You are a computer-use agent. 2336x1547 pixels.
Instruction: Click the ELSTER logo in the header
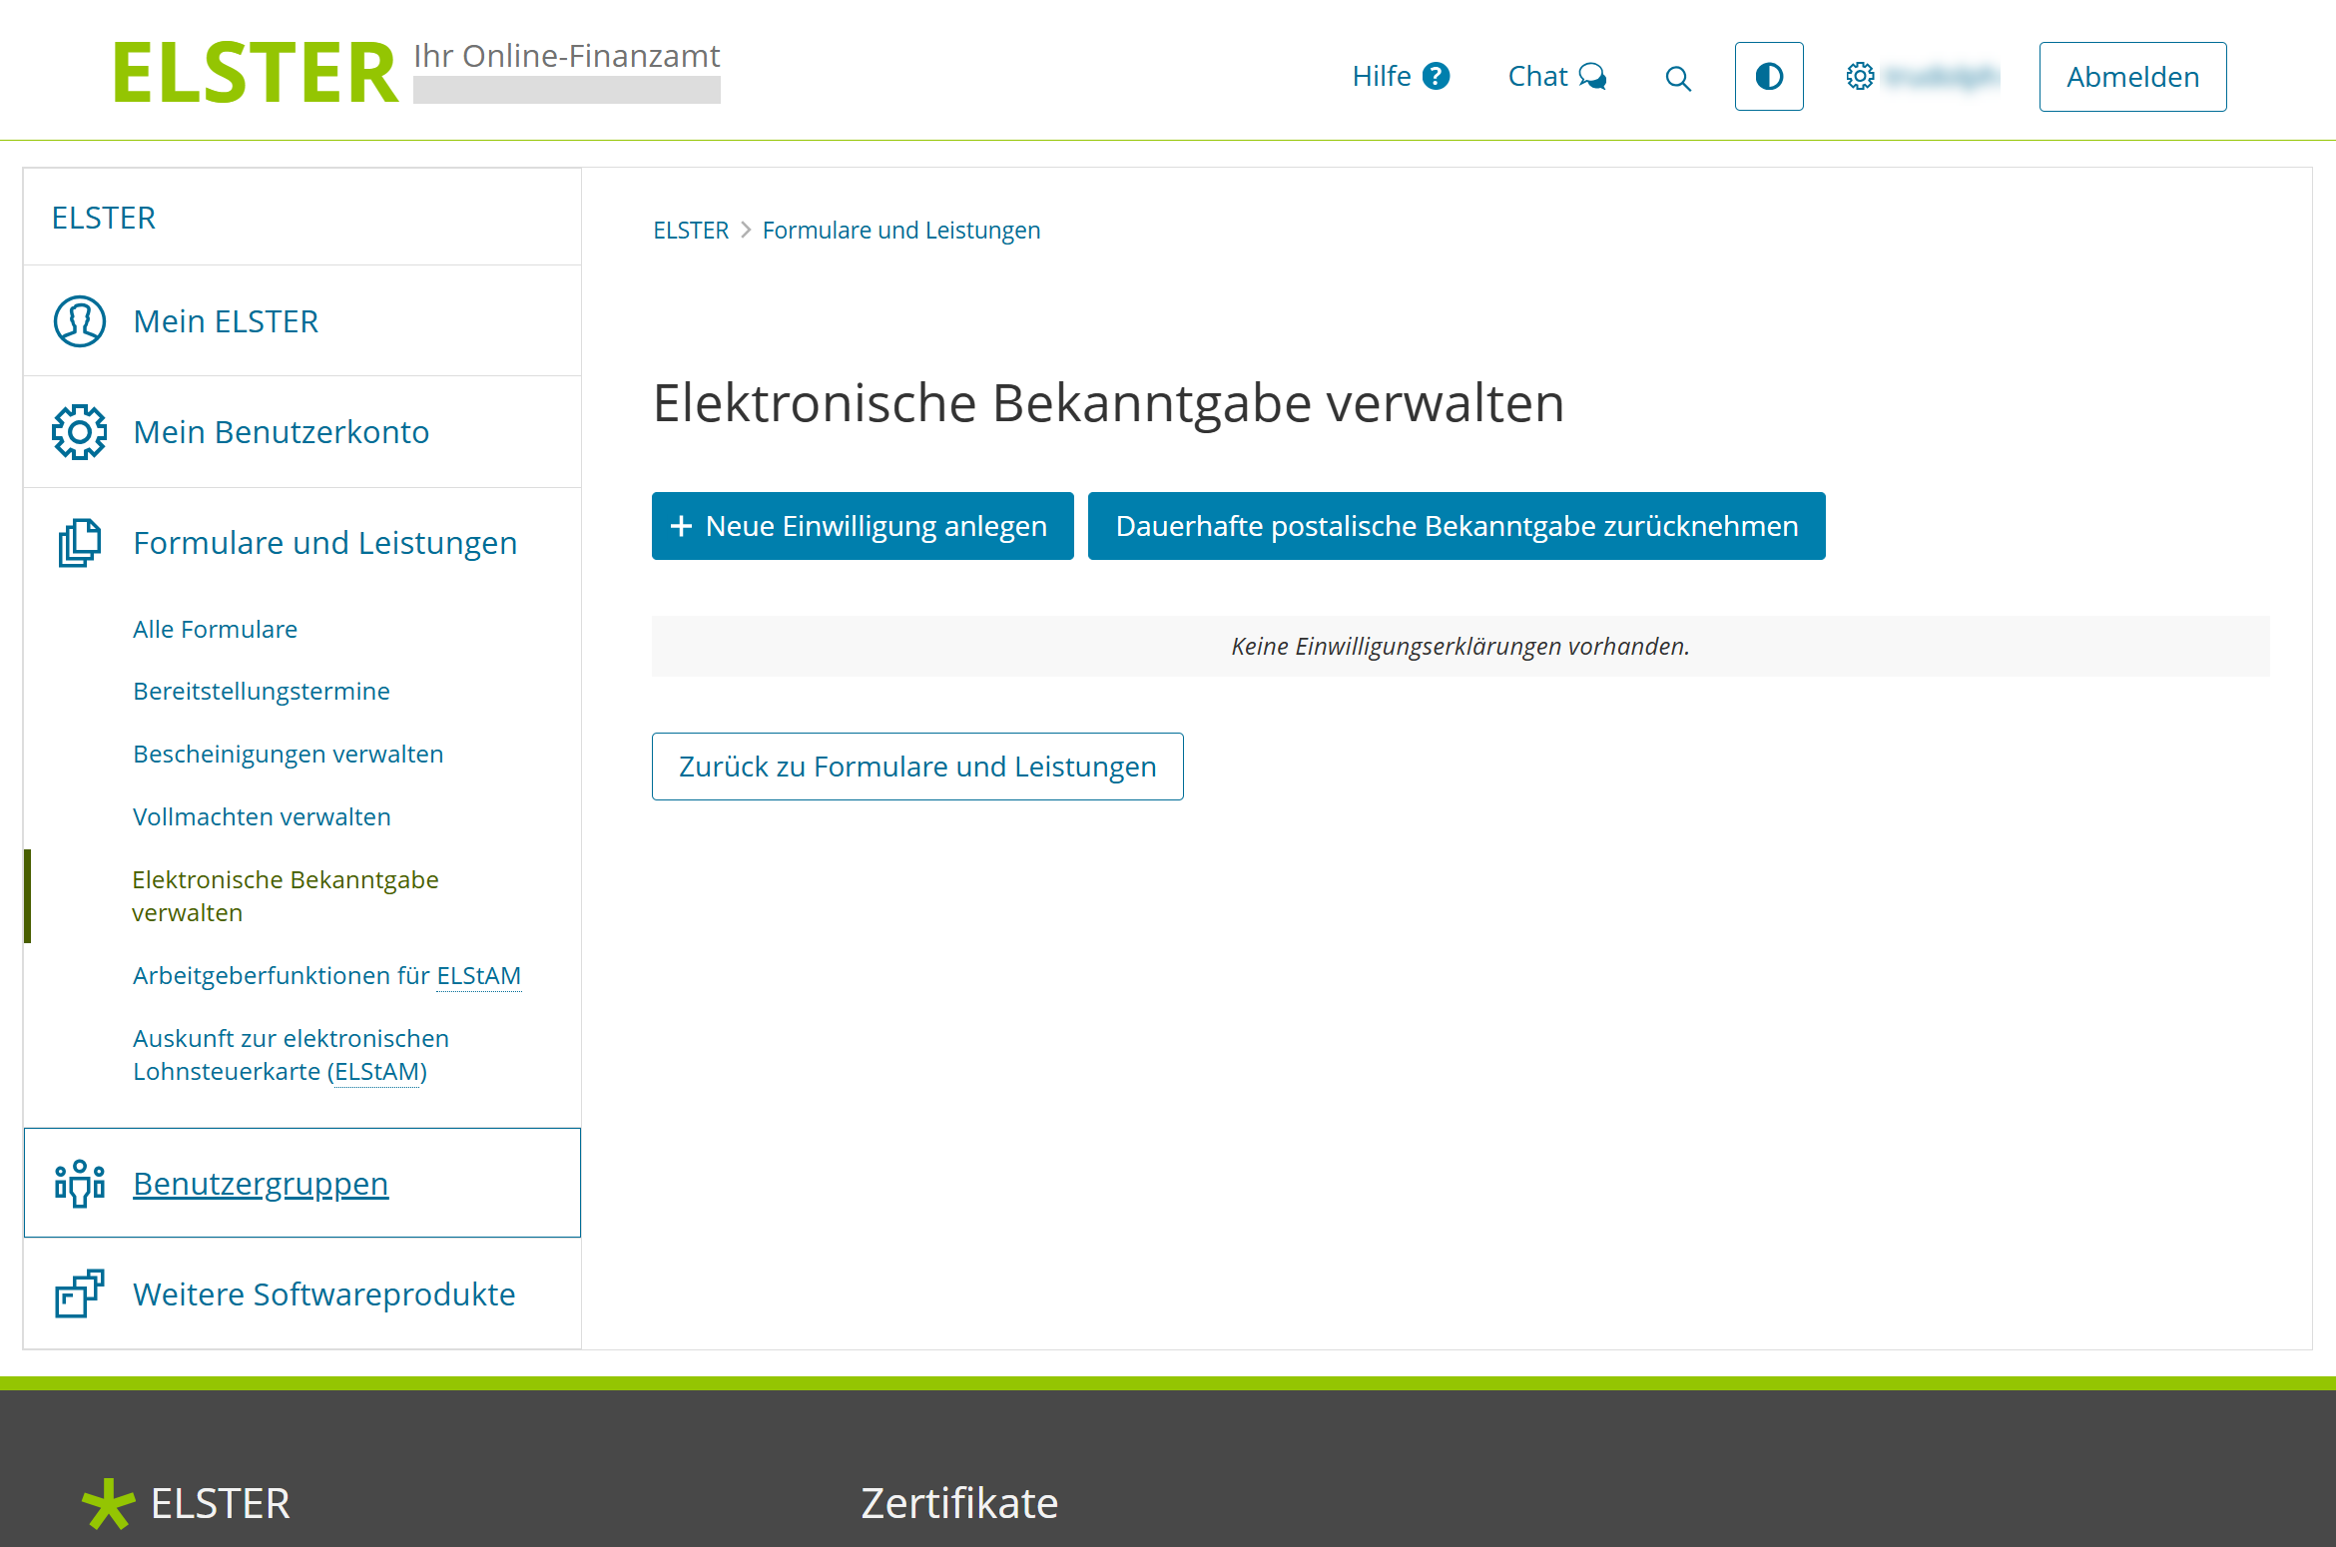pos(256,73)
